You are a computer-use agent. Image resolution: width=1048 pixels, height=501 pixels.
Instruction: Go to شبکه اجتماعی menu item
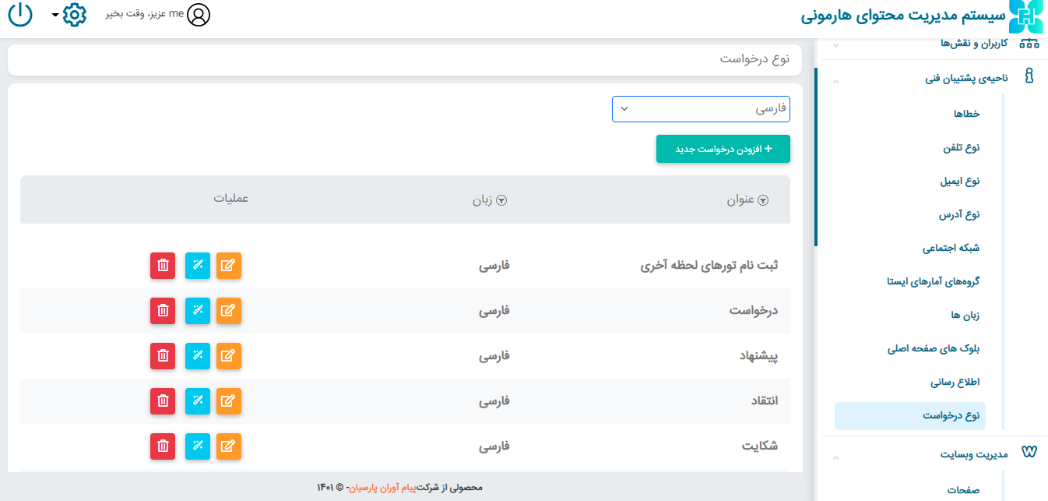[951, 248]
